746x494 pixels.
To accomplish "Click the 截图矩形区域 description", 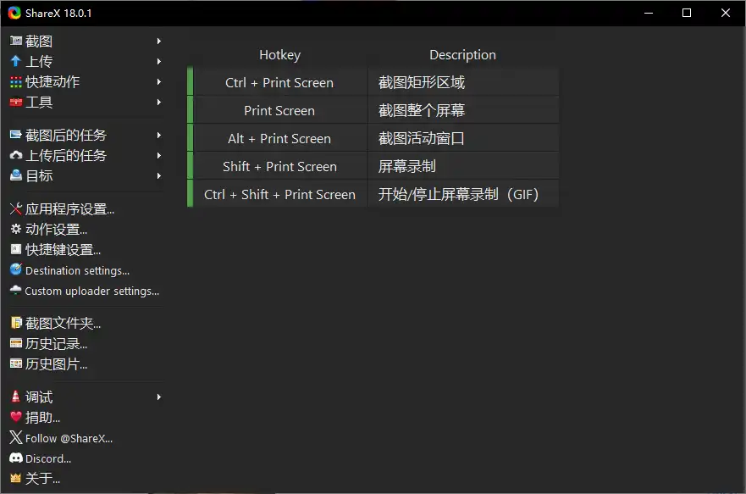I will click(463, 82).
